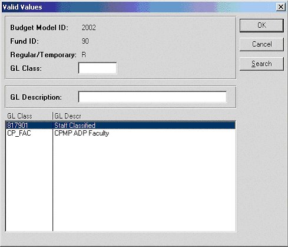
Task: Choose the Staff Classified description cell
Action: [75, 126]
